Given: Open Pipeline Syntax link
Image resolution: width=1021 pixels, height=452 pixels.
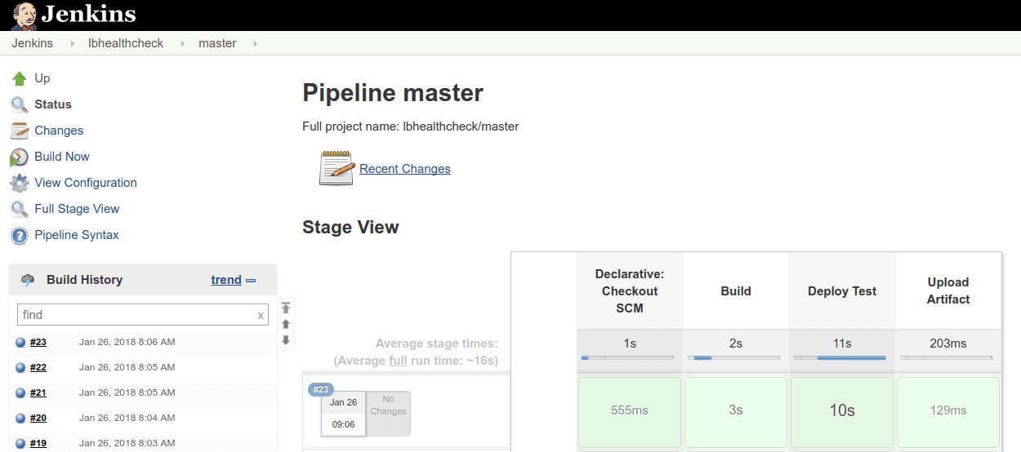Looking at the screenshot, I should click(77, 235).
